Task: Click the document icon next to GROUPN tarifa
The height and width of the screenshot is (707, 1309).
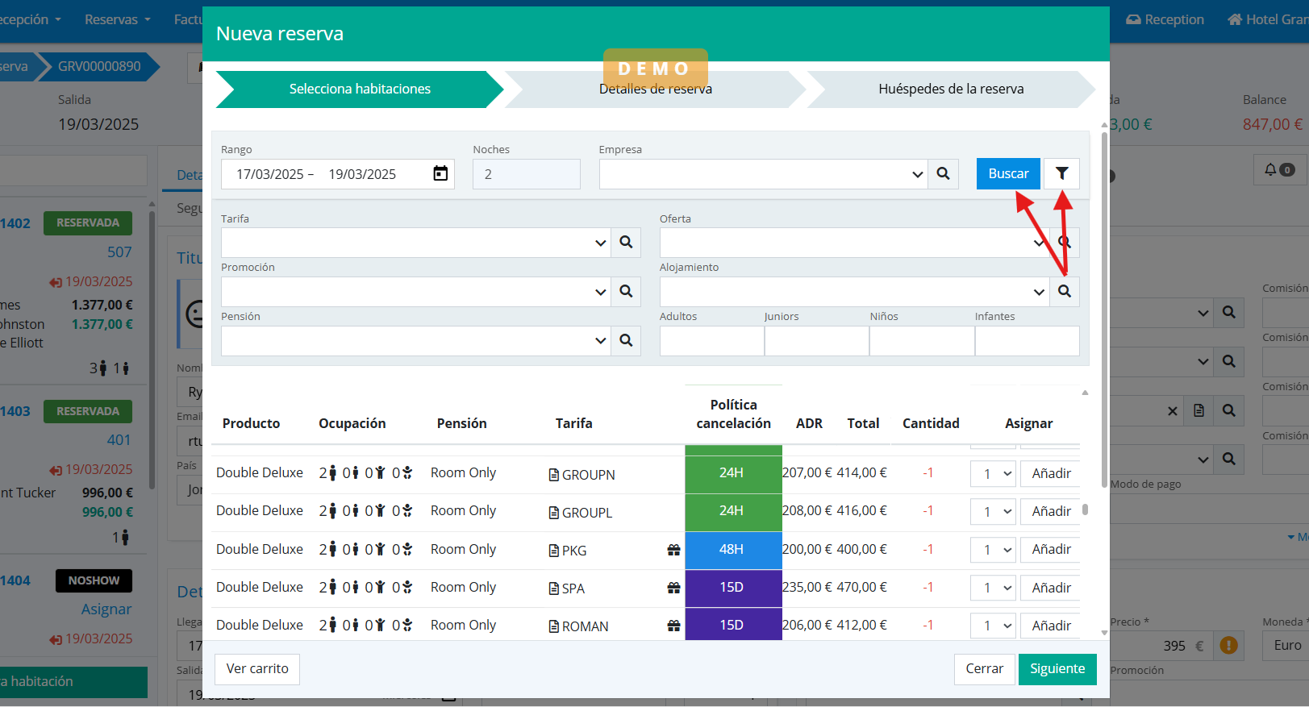Action: (x=554, y=475)
